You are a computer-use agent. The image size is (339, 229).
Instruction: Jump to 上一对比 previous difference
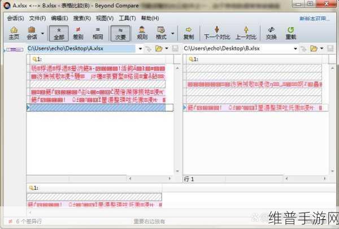[246, 33]
